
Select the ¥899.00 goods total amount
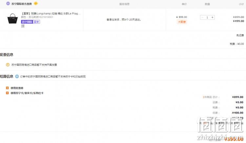point(238,97)
